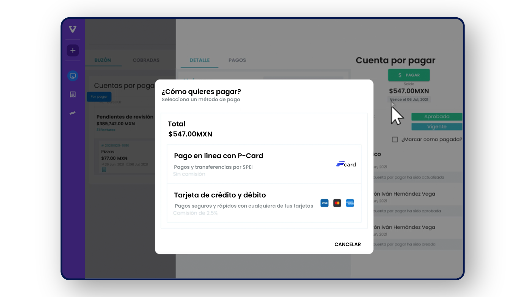
Task: Select Pago en línea con P-Card option
Action: pyautogui.click(x=264, y=164)
